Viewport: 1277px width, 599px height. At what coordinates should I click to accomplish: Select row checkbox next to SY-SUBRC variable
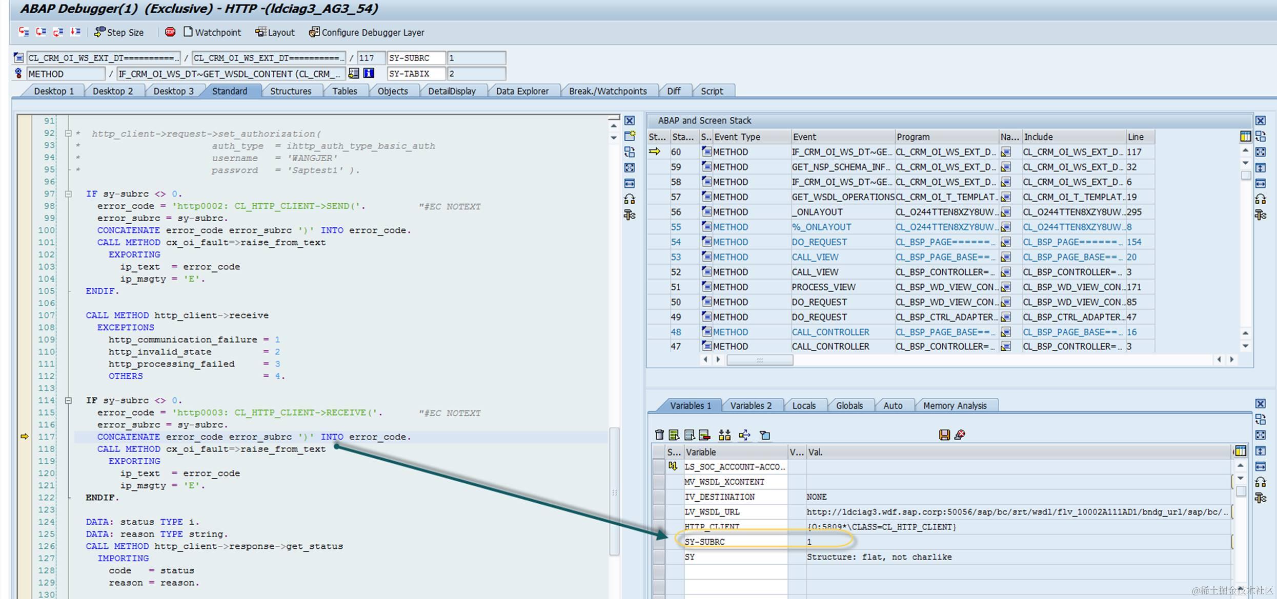click(x=658, y=542)
